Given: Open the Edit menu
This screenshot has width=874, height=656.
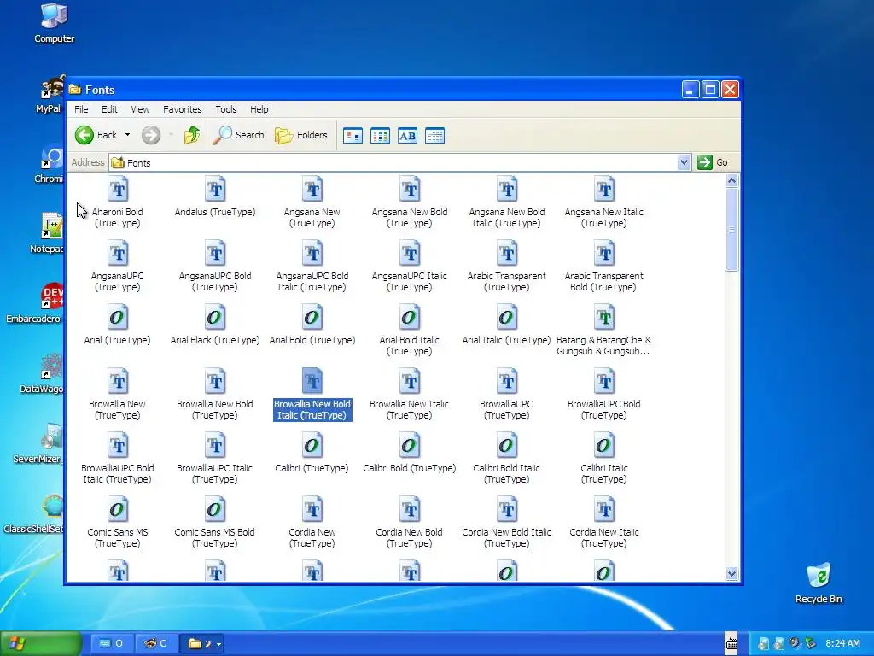Looking at the screenshot, I should tap(109, 109).
